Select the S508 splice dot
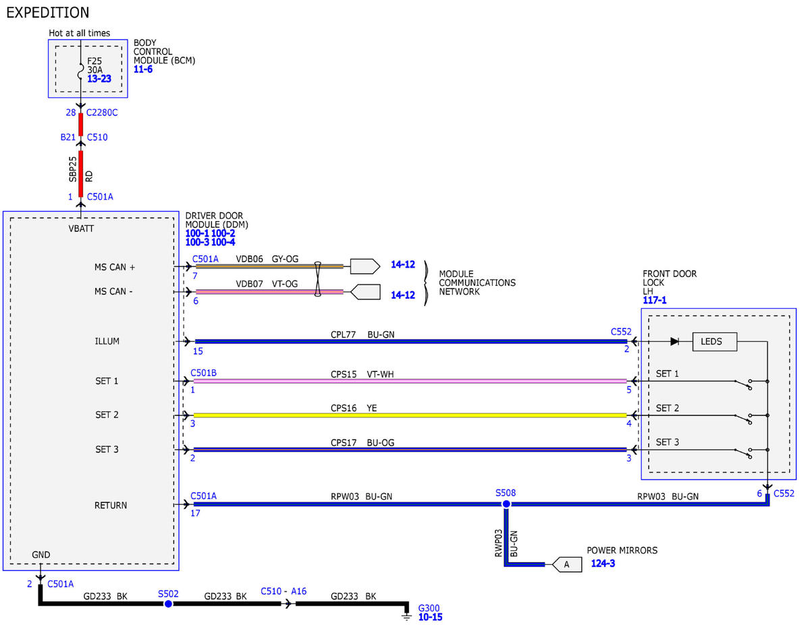Viewport: 810px width, 625px height. [x=506, y=504]
